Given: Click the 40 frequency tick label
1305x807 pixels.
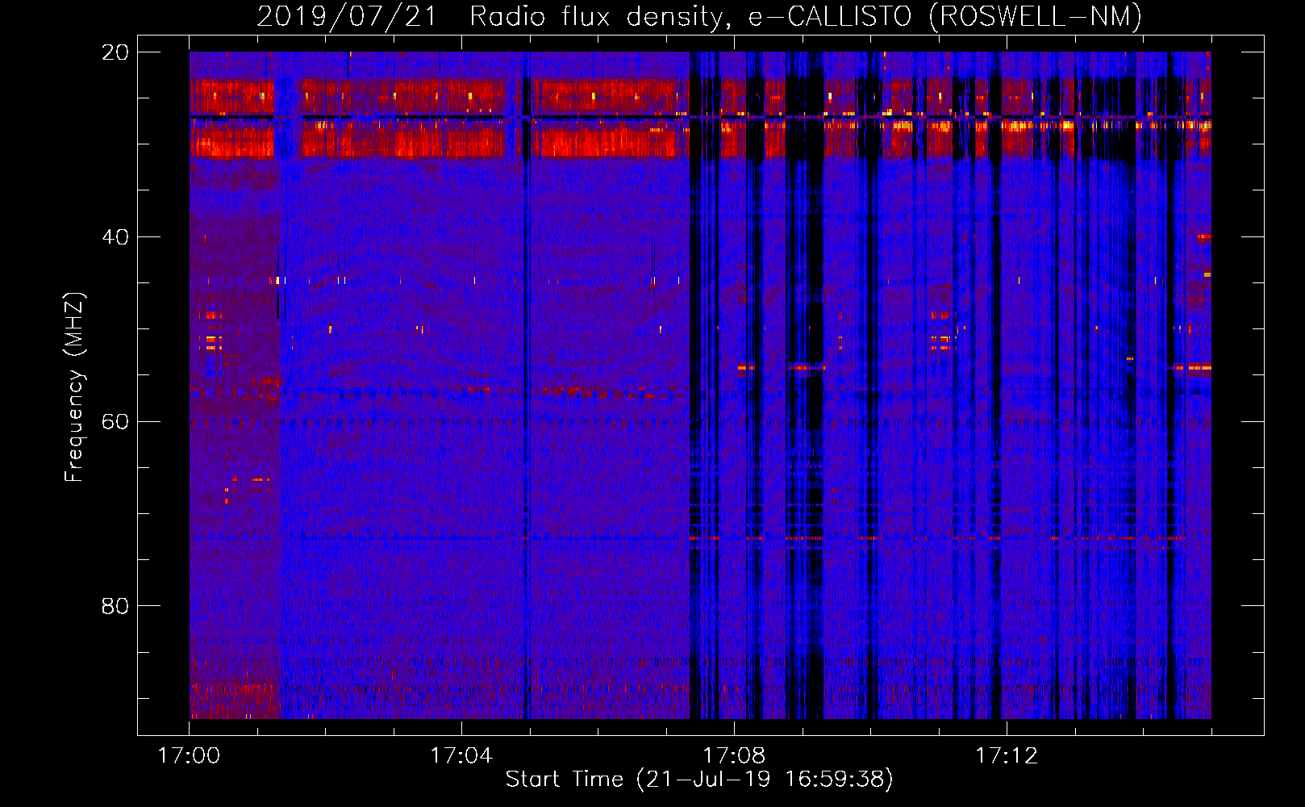Looking at the screenshot, I should [115, 237].
